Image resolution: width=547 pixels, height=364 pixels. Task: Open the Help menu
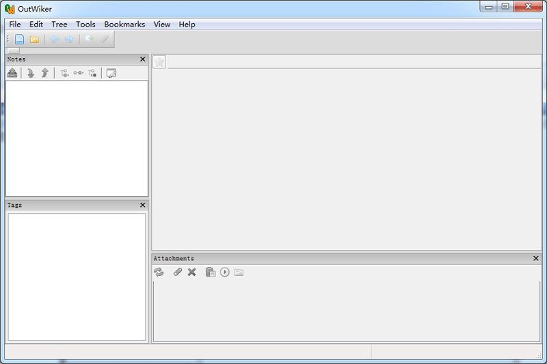pos(187,25)
